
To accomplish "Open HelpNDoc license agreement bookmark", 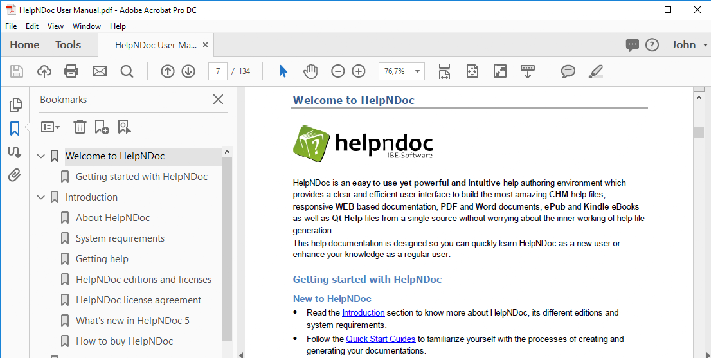I will [x=138, y=300].
